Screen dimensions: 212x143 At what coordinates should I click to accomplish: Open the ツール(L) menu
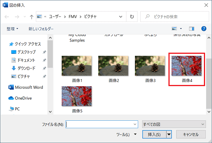point(126,135)
